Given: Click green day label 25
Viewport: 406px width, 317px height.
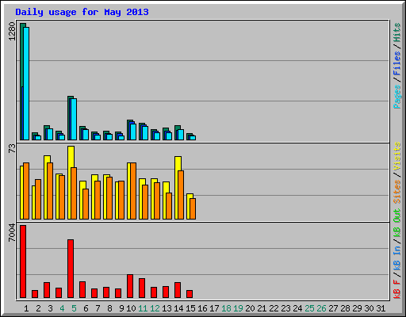Looking at the screenshot, I should pos(309,308).
